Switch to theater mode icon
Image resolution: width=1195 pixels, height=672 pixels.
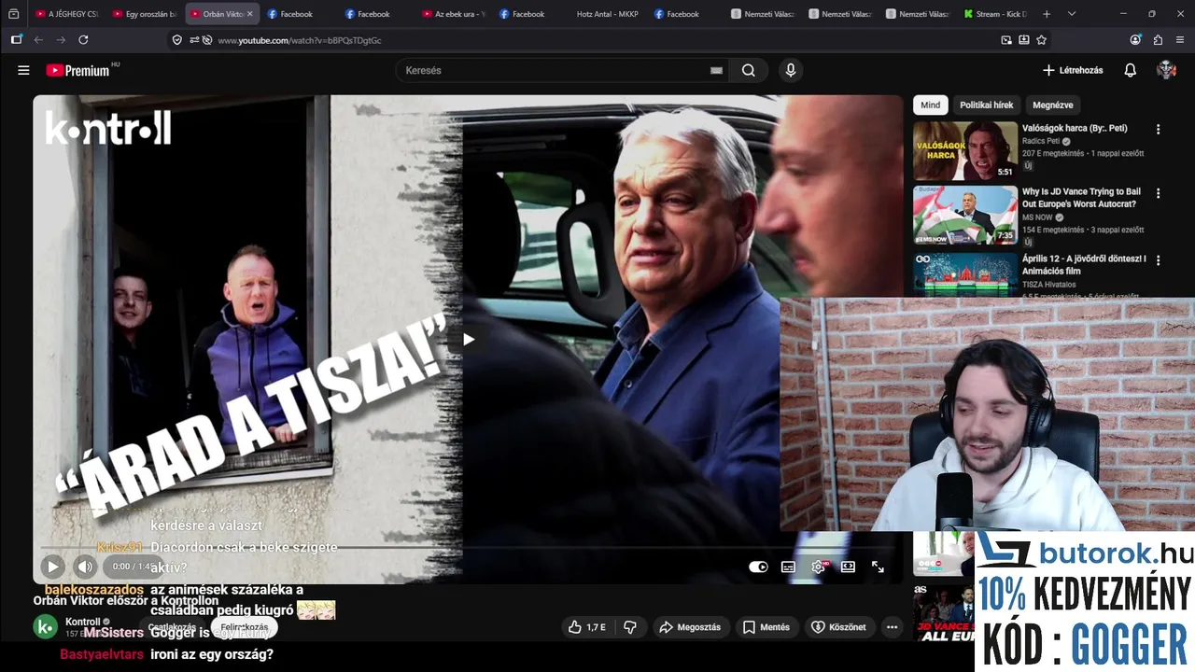click(x=848, y=567)
